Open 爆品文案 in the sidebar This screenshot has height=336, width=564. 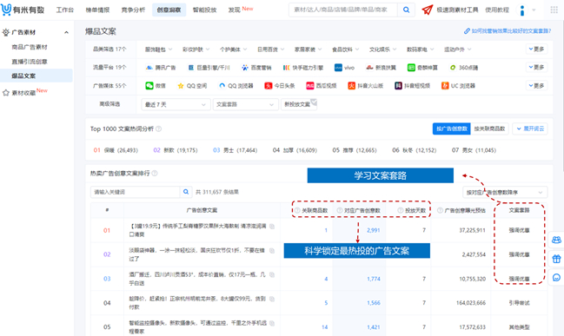coord(36,76)
